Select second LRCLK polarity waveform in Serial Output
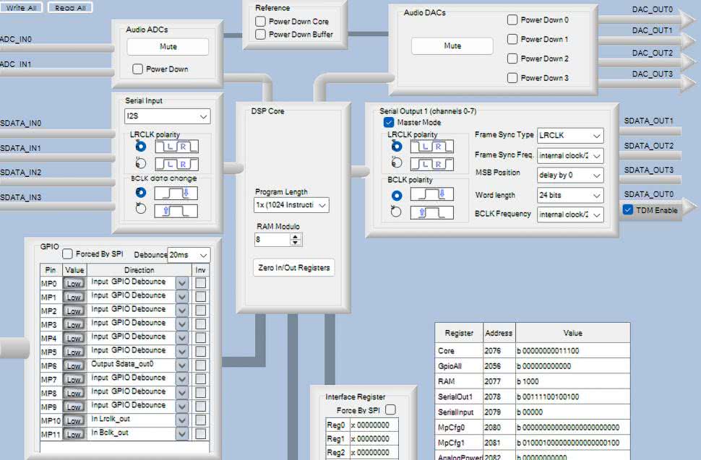Image resolution: width=701 pixels, height=460 pixels. pos(431,164)
